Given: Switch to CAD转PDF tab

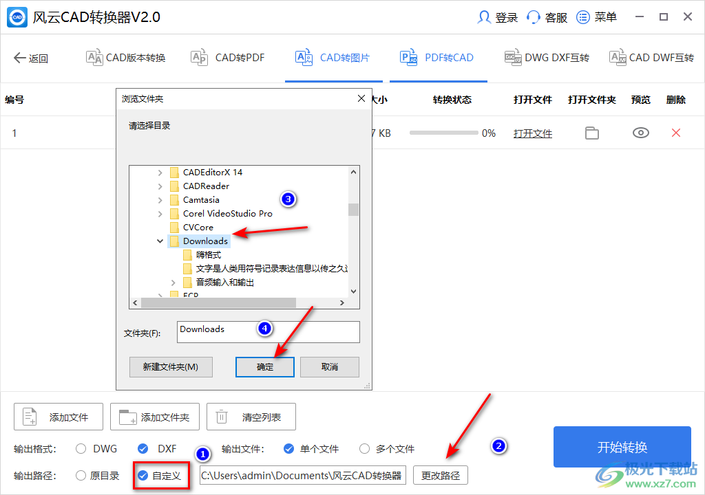Looking at the screenshot, I should click(x=227, y=58).
